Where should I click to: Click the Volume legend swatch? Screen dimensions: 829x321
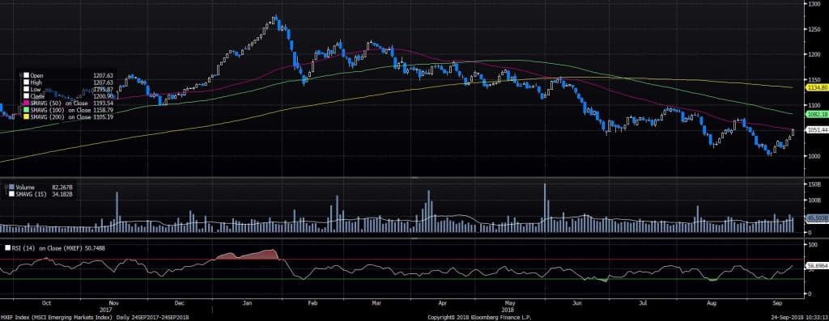tap(11, 187)
